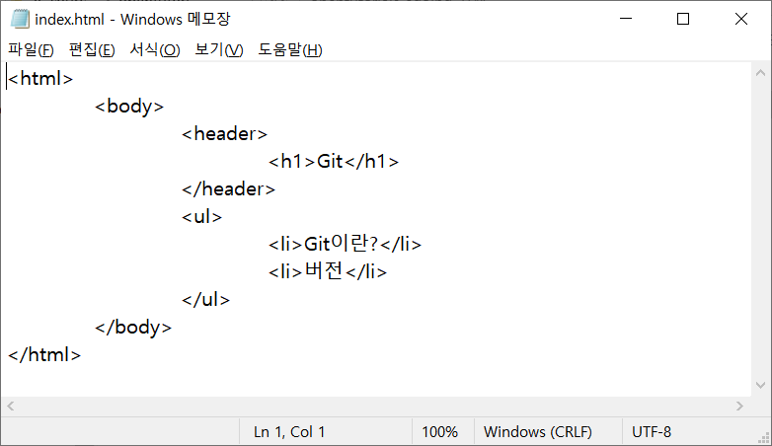
Task: Click the index.html window title text
Action: (x=132, y=19)
